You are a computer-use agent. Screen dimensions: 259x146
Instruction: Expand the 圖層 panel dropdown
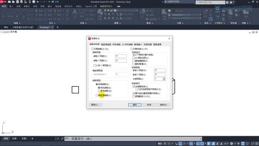(x=117, y=23)
